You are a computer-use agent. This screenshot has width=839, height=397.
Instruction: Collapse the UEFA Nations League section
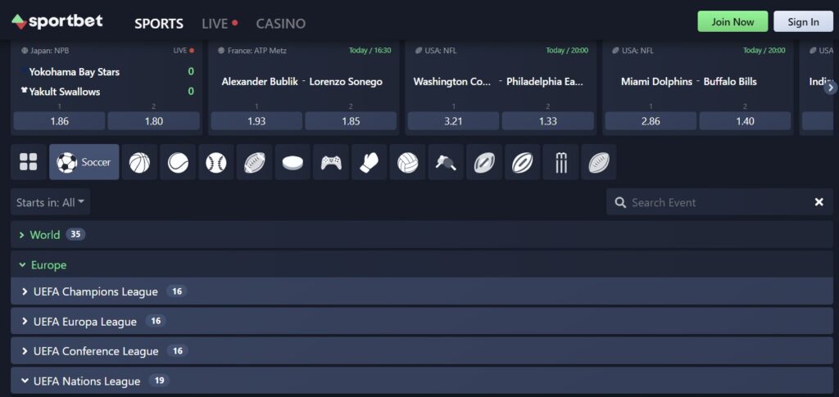click(x=87, y=381)
